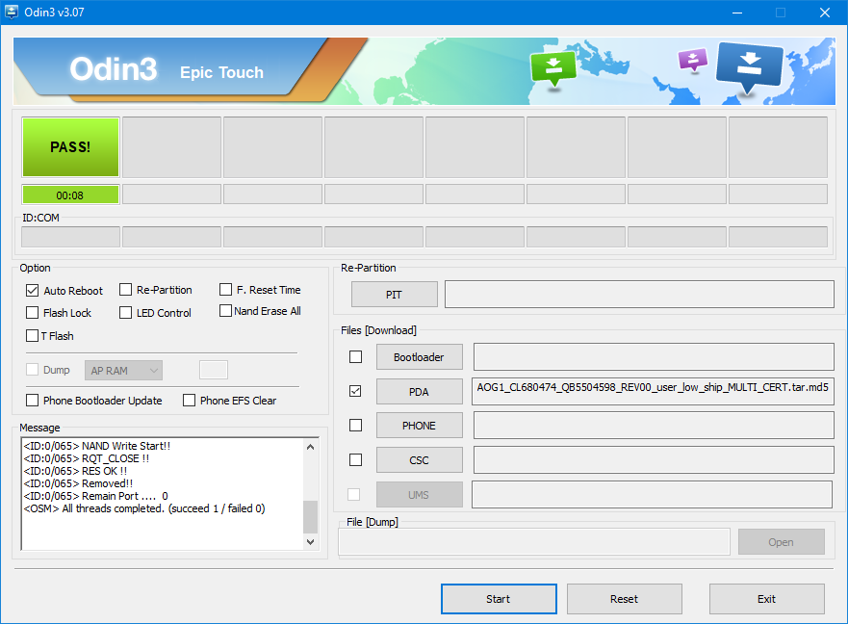Click the 'Removed!!' log line

click(x=78, y=483)
